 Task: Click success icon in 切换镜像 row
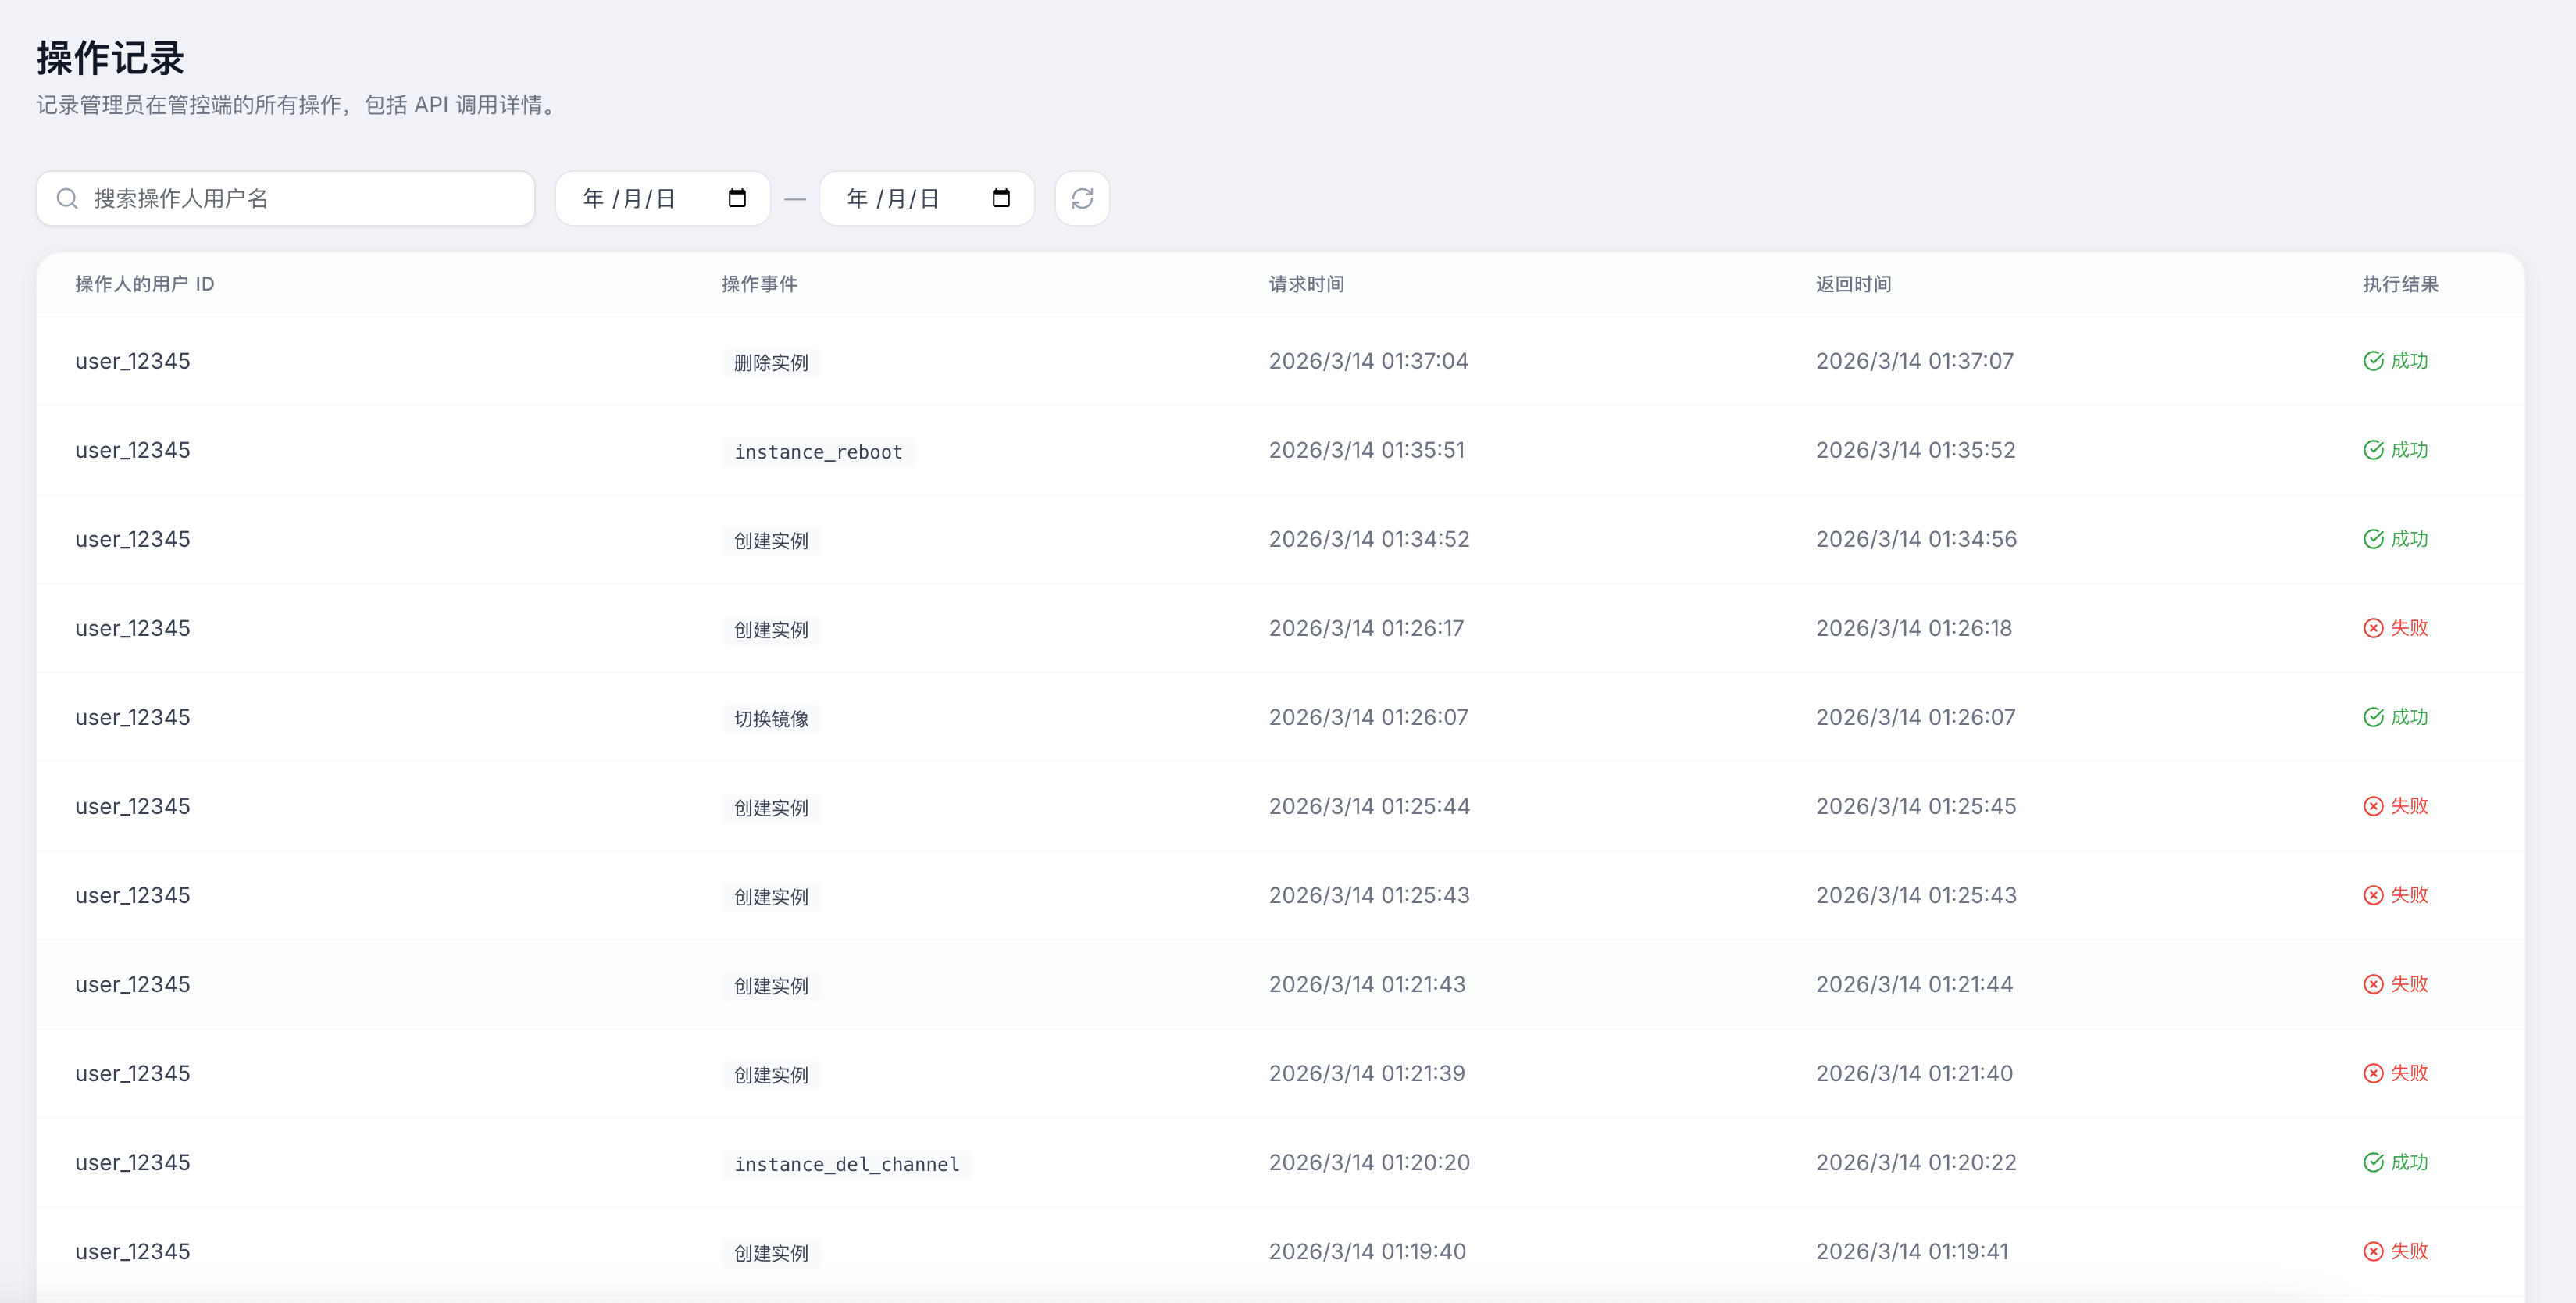(x=2373, y=717)
